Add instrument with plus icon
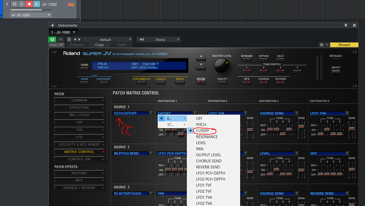 click(52, 25)
